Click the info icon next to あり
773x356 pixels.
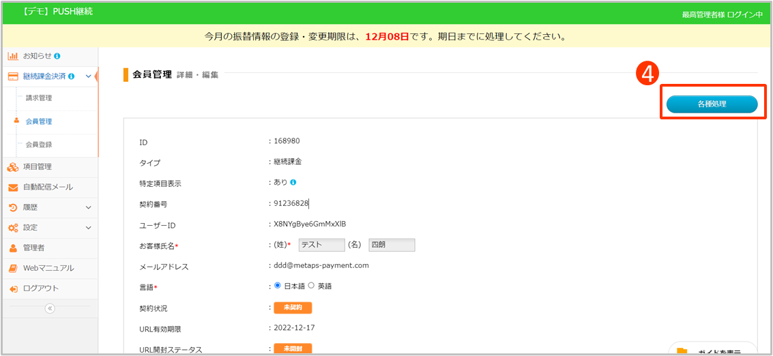[x=293, y=183]
